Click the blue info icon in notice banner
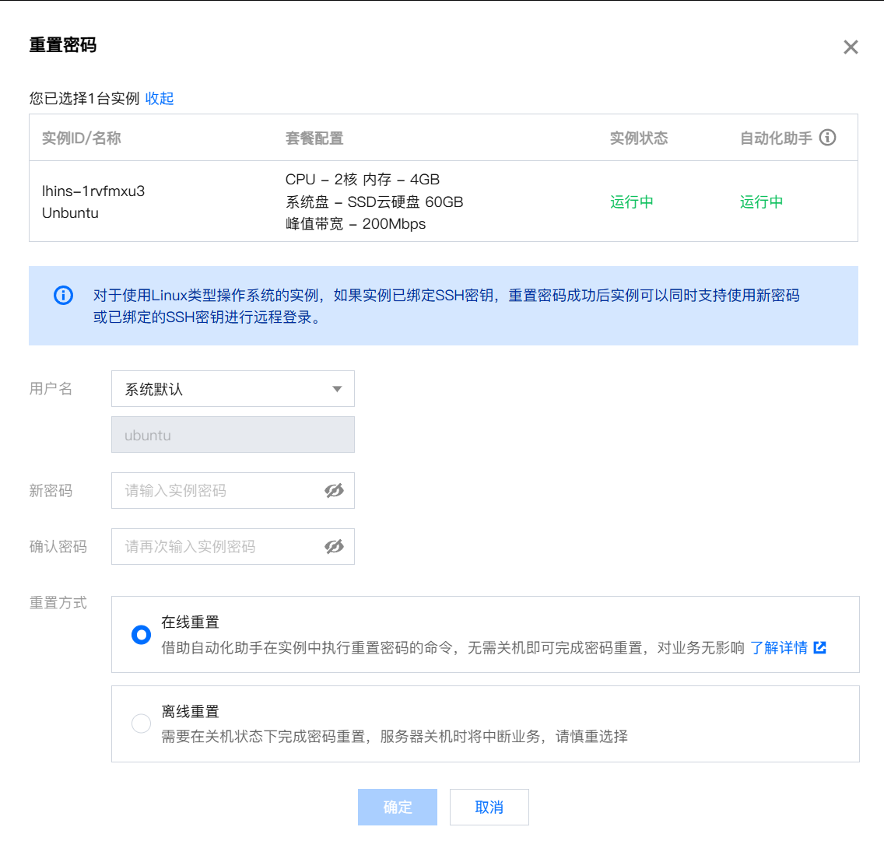This screenshot has width=884, height=841. tap(63, 295)
